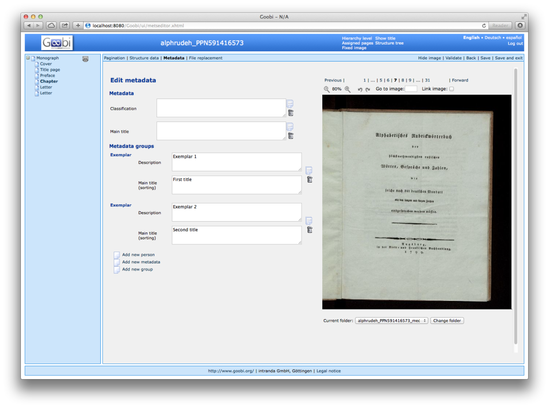
Task: Click the vertical scrollbar of the editor
Action: coord(516,206)
